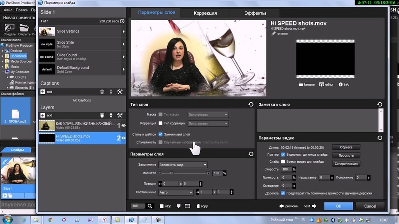Show layer info icon
This screenshot has width=399, height=224.
click(x=341, y=84)
